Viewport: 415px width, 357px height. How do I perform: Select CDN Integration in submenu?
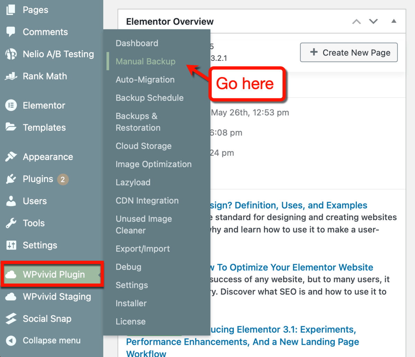pyautogui.click(x=147, y=201)
